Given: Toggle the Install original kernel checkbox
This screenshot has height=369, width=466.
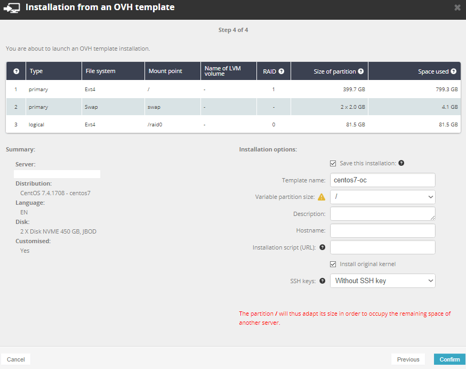Looking at the screenshot, I should pyautogui.click(x=333, y=264).
